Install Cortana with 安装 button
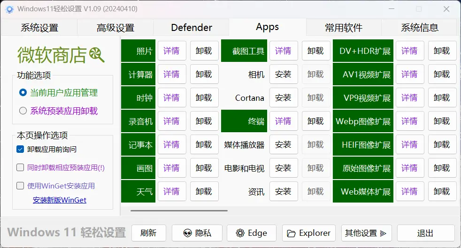This screenshot has width=461, height=248. coord(284,98)
